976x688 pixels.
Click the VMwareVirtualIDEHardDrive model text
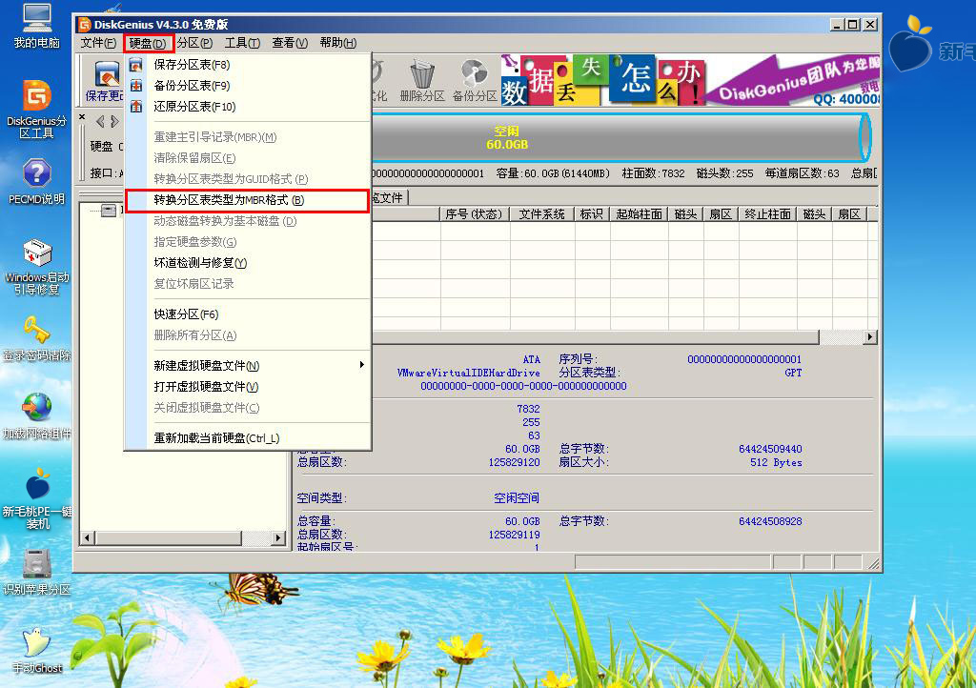tap(468, 373)
